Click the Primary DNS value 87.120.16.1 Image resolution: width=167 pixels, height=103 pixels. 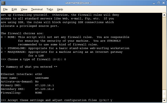(x=45, y=85)
